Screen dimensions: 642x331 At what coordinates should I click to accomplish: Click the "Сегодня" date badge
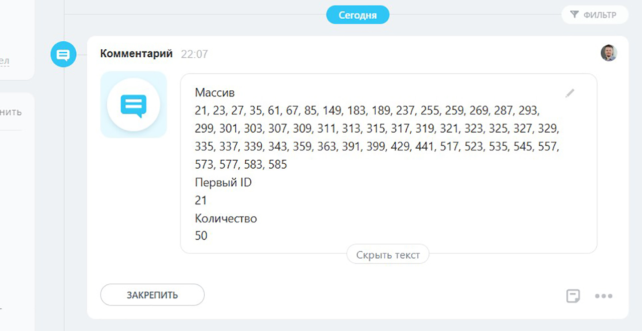[358, 15]
